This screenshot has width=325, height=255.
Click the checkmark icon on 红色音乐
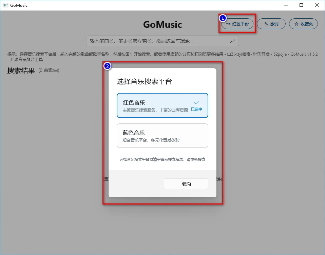tap(196, 102)
